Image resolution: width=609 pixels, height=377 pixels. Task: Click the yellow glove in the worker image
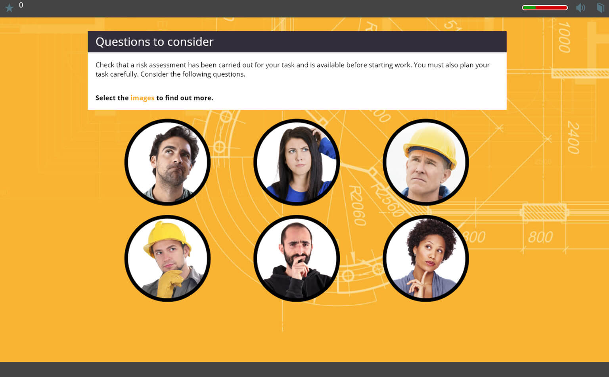pyautogui.click(x=169, y=283)
